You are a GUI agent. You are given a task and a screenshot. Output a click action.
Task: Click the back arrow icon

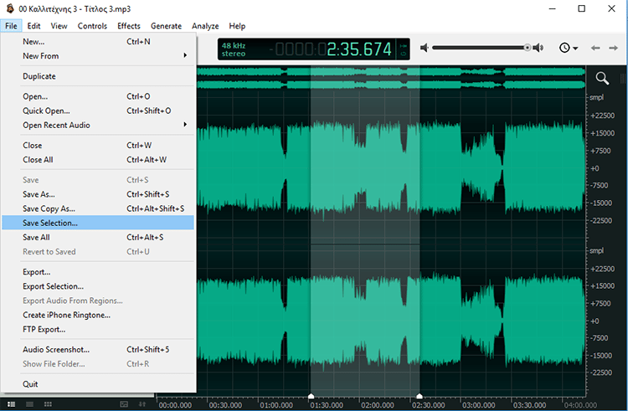point(595,48)
